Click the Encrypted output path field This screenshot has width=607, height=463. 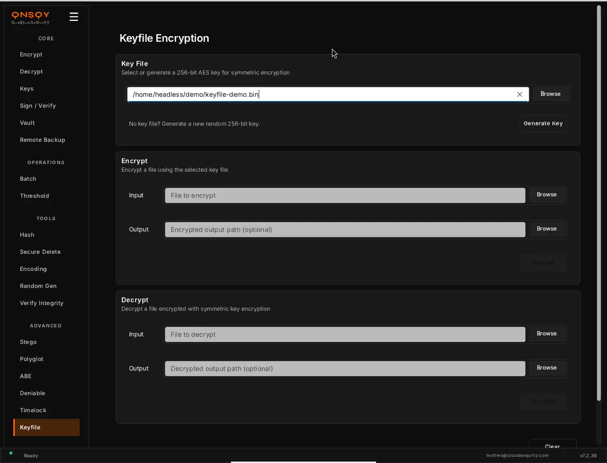(345, 230)
